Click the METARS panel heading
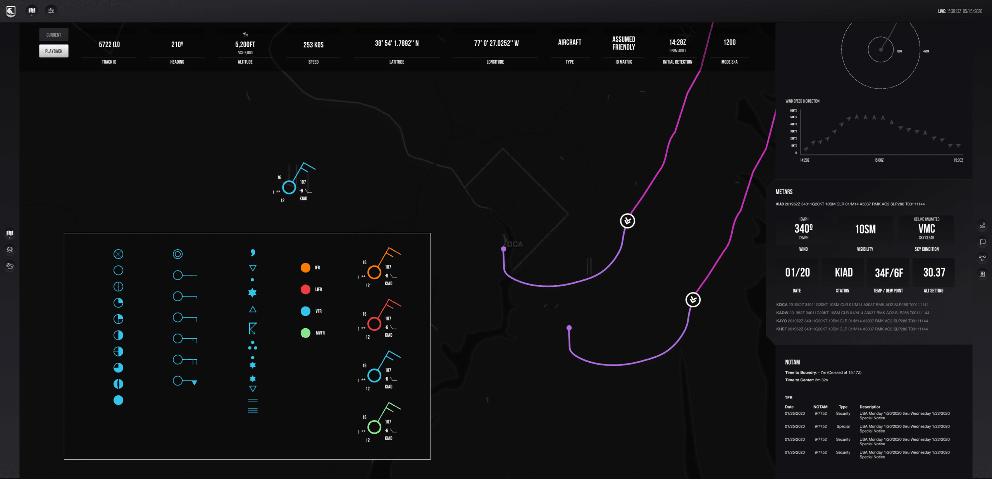The height and width of the screenshot is (479, 992). point(784,192)
